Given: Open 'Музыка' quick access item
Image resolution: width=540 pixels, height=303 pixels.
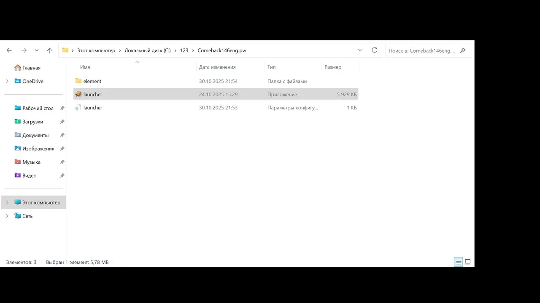Looking at the screenshot, I should coord(31,162).
